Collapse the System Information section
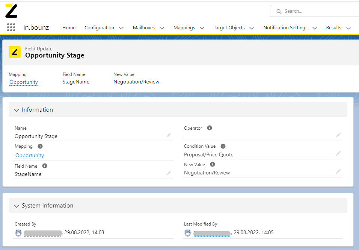The width and height of the screenshot is (359, 250). click(16, 206)
